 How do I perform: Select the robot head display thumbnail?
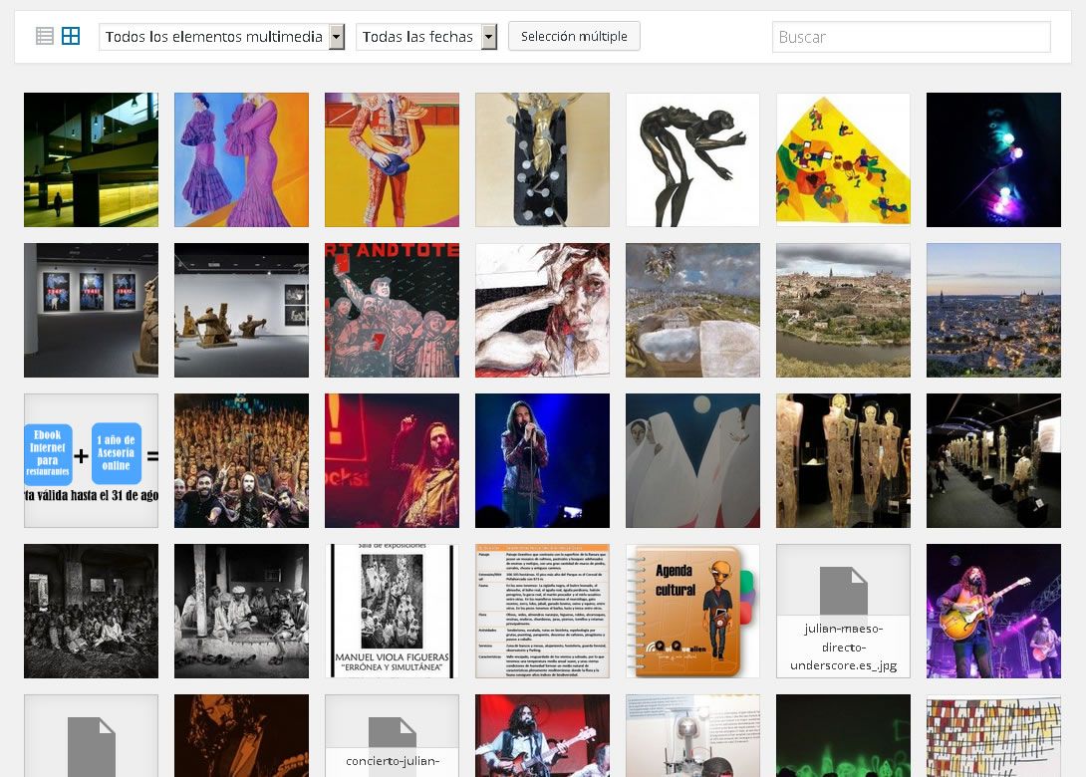click(692, 735)
